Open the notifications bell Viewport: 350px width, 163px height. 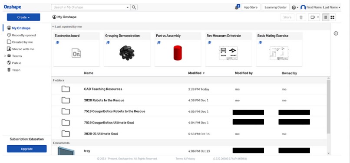point(237,7)
